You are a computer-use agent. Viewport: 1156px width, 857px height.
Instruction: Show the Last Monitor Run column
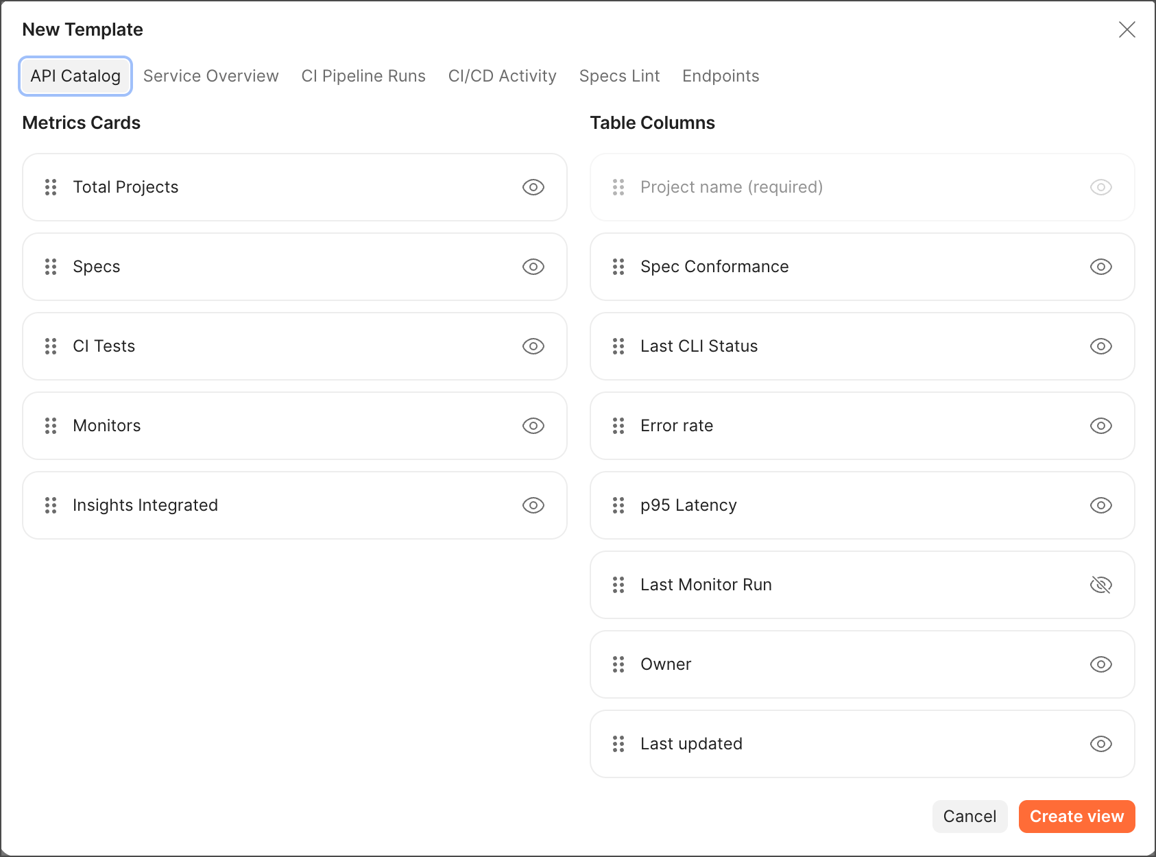[1100, 585]
